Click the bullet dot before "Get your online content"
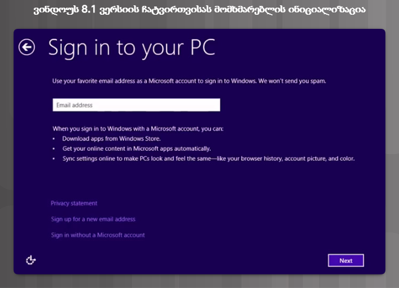This screenshot has height=288, width=399. pyautogui.click(x=54, y=148)
